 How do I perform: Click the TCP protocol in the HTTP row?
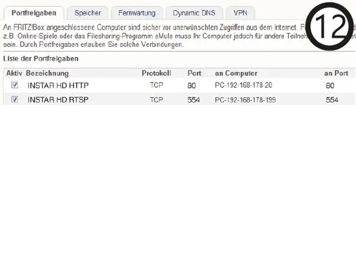156,86
